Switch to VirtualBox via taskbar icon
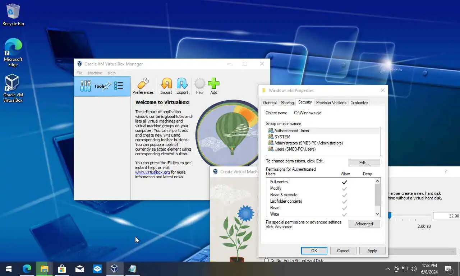 tap(114, 269)
